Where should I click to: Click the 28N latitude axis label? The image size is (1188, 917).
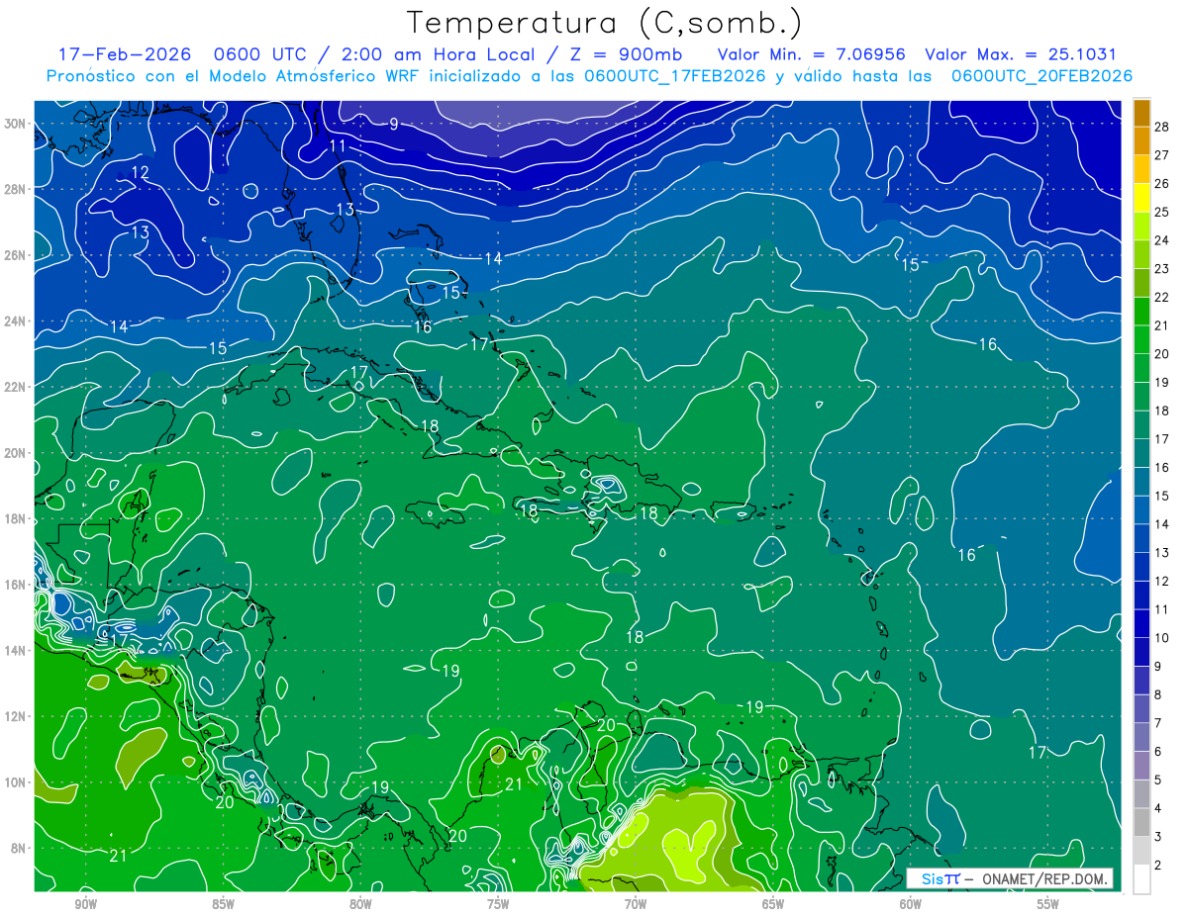tap(17, 189)
